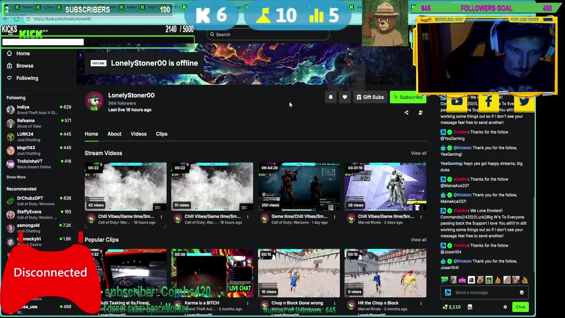Open DrChubzDPT in Recommended list
Screen dimensions: 565x318
pyautogui.click(x=39, y=201)
